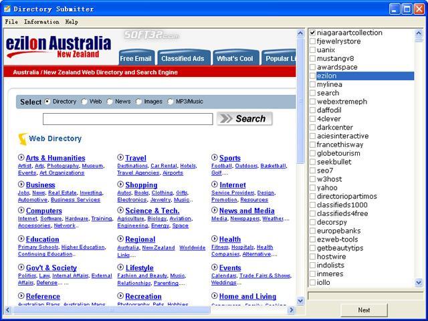The width and height of the screenshot is (428, 321).
Task: Click the arrow icon beside Events
Action: pyautogui.click(x=215, y=267)
